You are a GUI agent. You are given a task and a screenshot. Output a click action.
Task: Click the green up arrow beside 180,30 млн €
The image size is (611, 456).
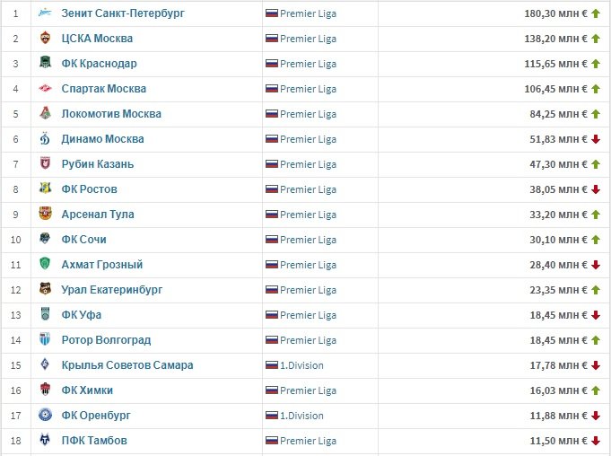595,13
